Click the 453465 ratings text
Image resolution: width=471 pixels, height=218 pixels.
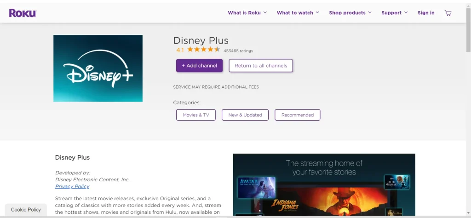pos(238,50)
